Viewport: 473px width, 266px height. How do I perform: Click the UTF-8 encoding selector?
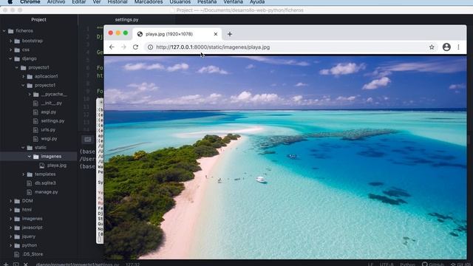tap(387, 265)
